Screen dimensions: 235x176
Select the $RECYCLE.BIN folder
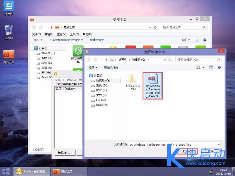[133, 82]
